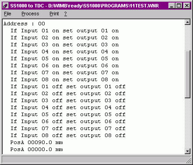Click the vertical scrollbar thumb
This screenshot has width=193, height=165.
pos(187,74)
